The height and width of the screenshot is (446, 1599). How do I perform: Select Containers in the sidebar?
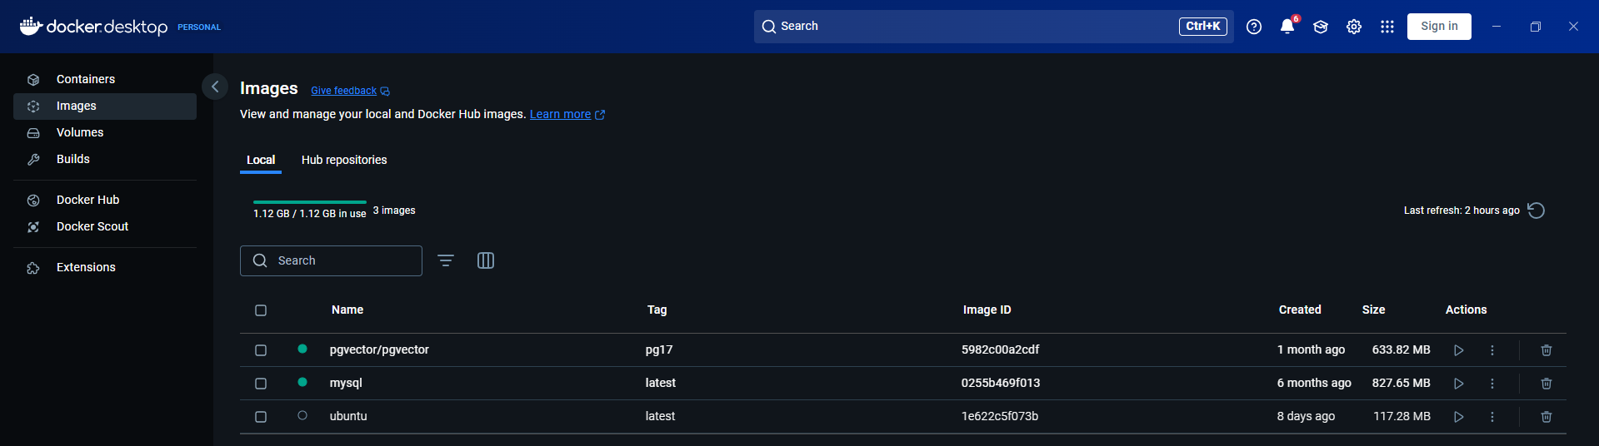click(x=105, y=80)
